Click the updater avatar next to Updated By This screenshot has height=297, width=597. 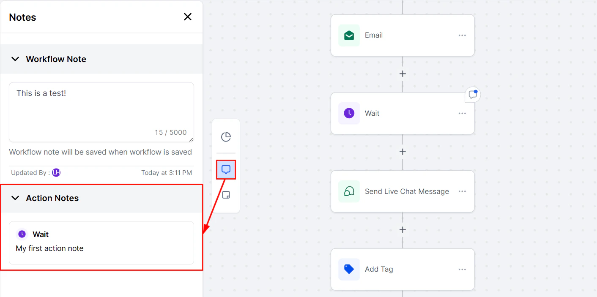click(x=56, y=172)
